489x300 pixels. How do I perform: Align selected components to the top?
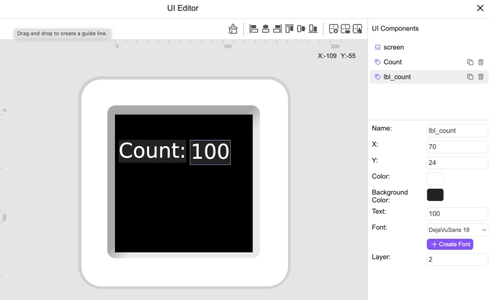[290, 29]
